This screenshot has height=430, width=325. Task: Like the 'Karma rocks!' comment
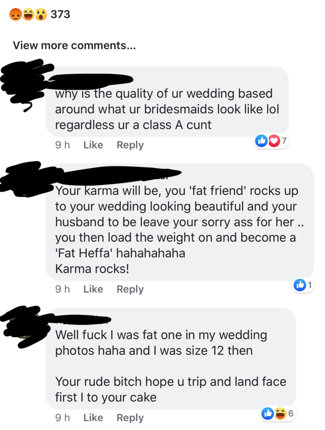[93, 289]
